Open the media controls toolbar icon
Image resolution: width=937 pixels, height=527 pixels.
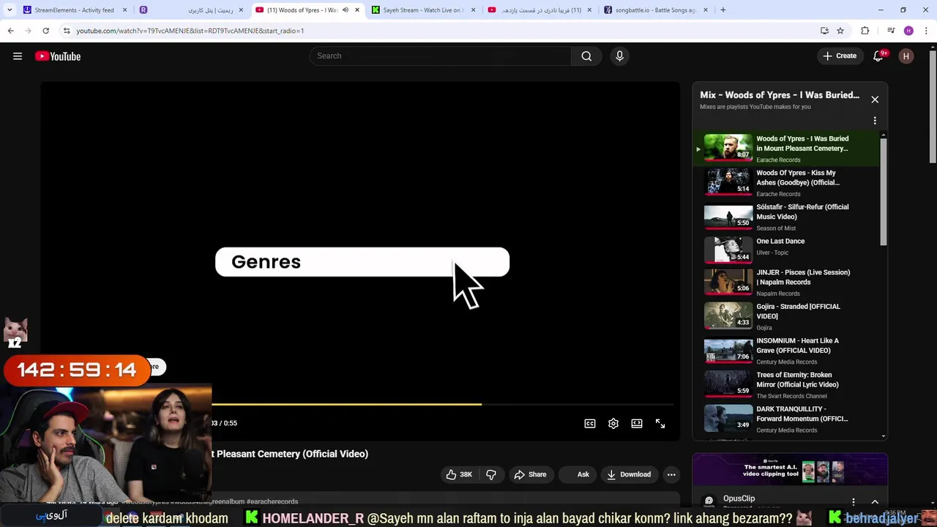tap(891, 31)
